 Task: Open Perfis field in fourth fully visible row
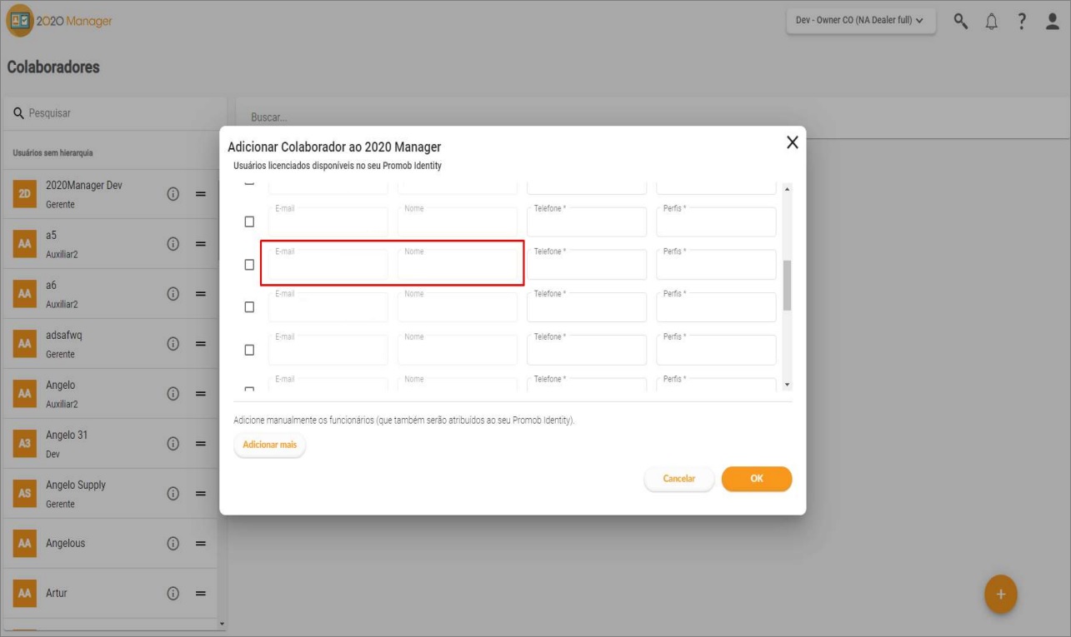716,350
